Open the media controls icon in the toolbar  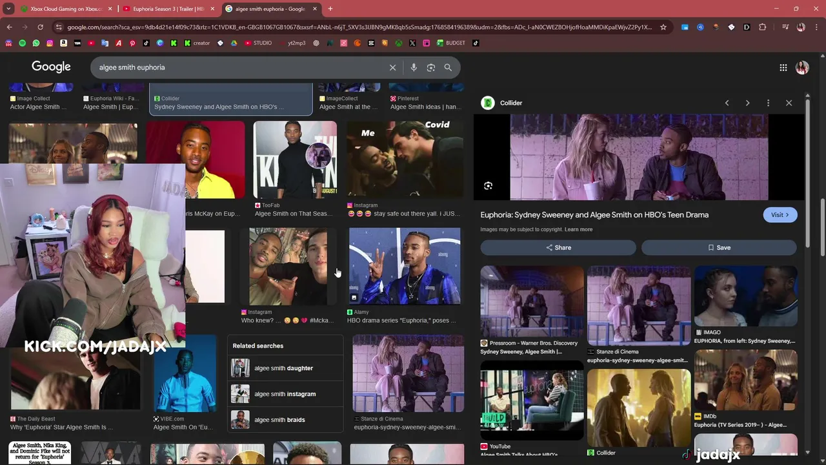coord(785,27)
